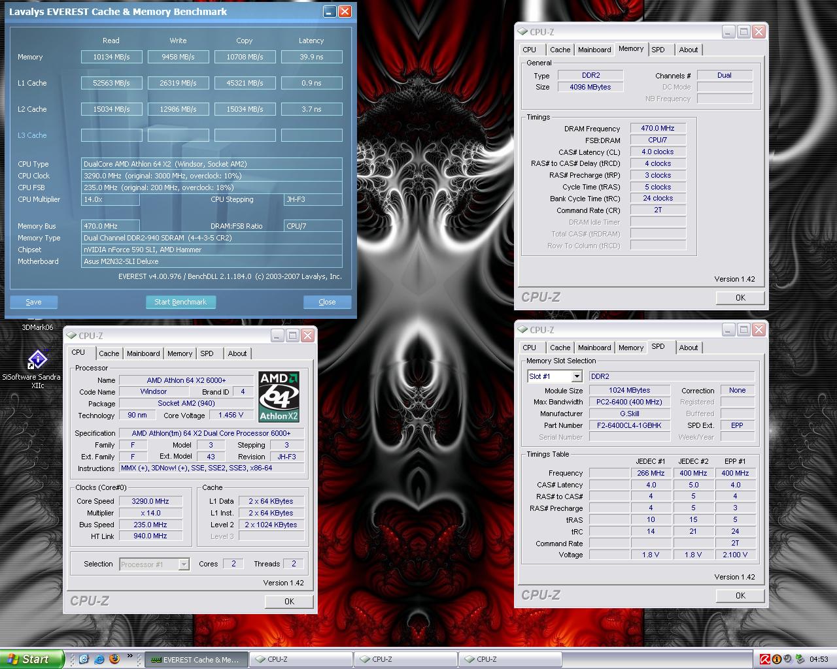Screen dimensions: 837x669
Task: Click the Manufacturer G.Skill value
Action: tap(630, 414)
